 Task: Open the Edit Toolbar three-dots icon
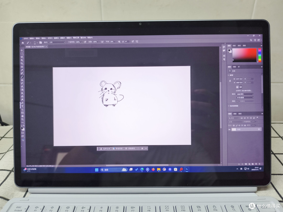pyautogui.click(x=22, y=122)
